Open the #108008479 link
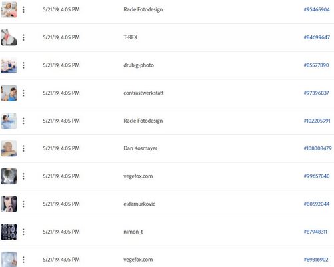This screenshot has height=267, width=334. 317,148
